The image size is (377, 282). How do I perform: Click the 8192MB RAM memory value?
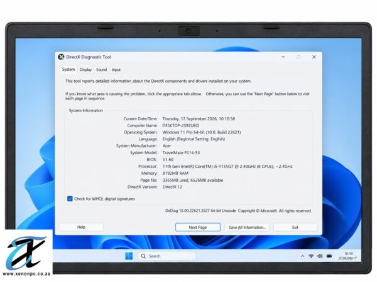[x=175, y=174]
